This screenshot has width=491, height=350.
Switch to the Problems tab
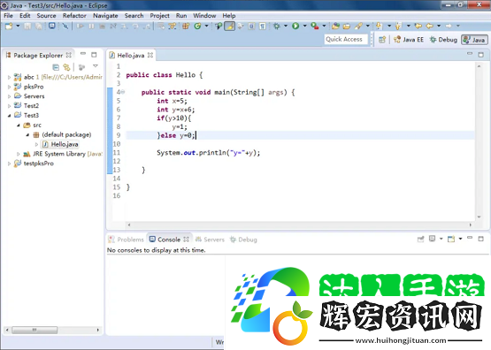click(x=126, y=240)
